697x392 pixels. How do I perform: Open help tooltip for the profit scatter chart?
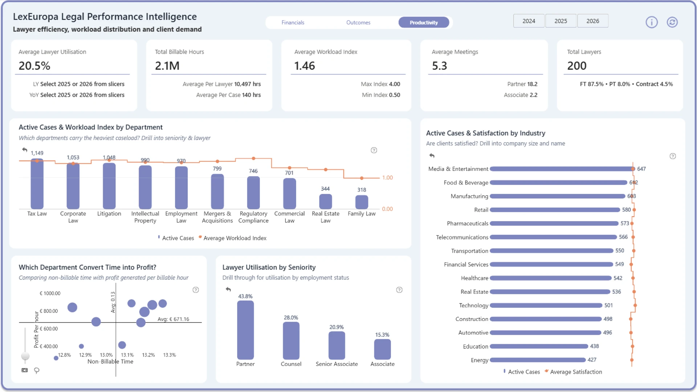click(196, 290)
